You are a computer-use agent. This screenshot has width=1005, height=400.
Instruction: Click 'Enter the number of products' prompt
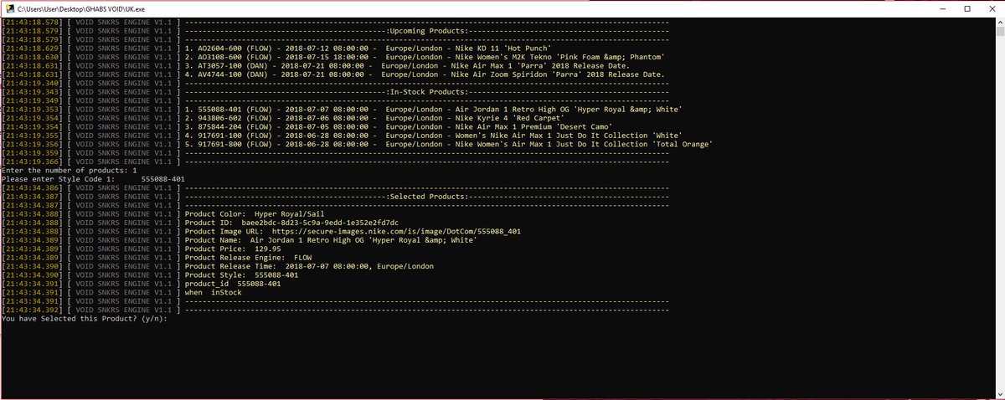pyautogui.click(x=70, y=171)
